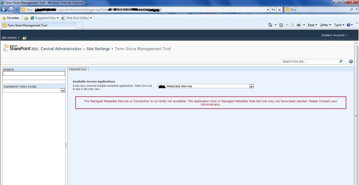Open the Print options dropdown arrow
Image resolution: width=359 pixels, height=185 pixels.
pyautogui.click(x=304, y=25)
